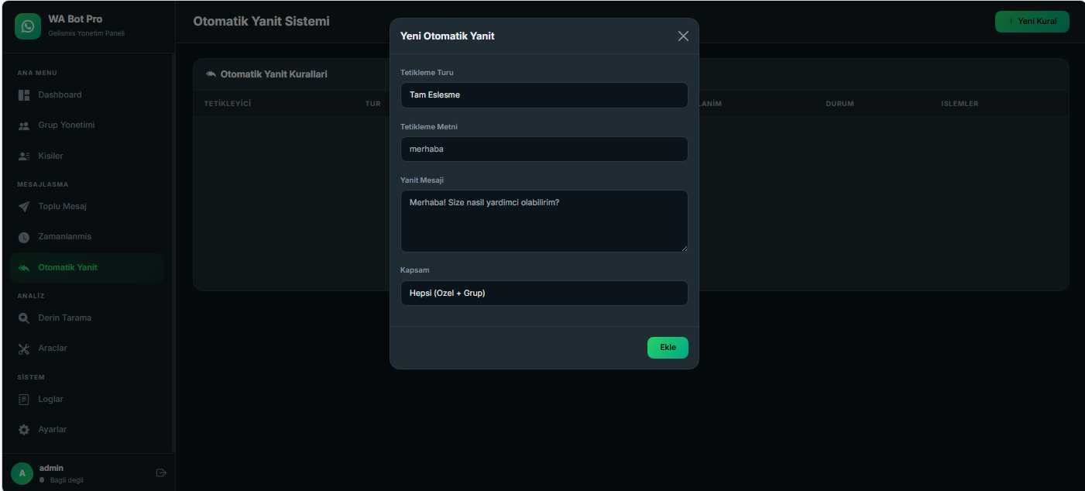1085x491 pixels.
Task: Click the Dashboard grid icon
Action: coord(24,95)
